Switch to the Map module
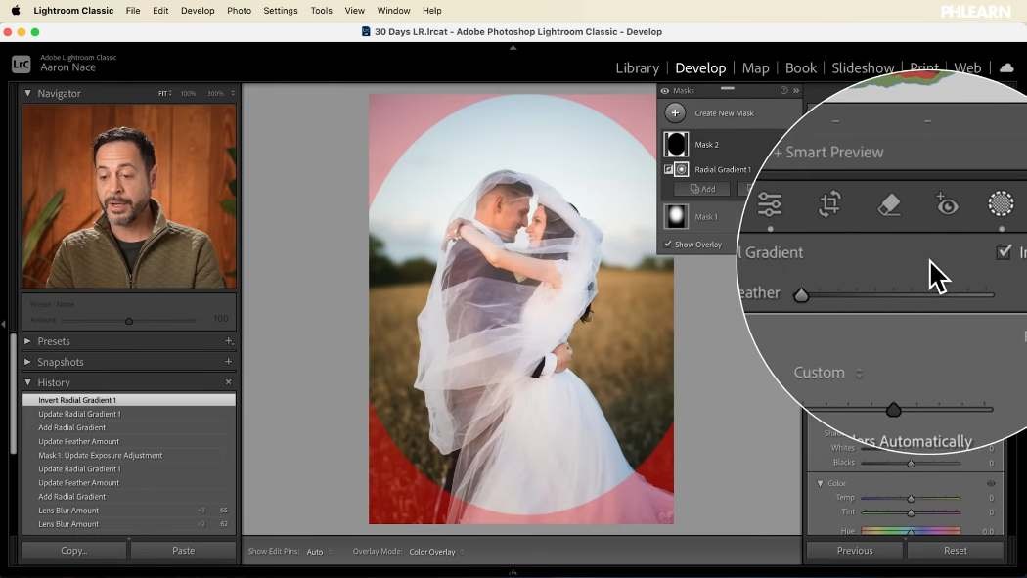This screenshot has height=578, width=1027. (755, 68)
